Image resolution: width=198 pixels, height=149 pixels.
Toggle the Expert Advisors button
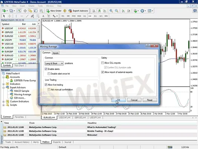[x=78, y=11]
